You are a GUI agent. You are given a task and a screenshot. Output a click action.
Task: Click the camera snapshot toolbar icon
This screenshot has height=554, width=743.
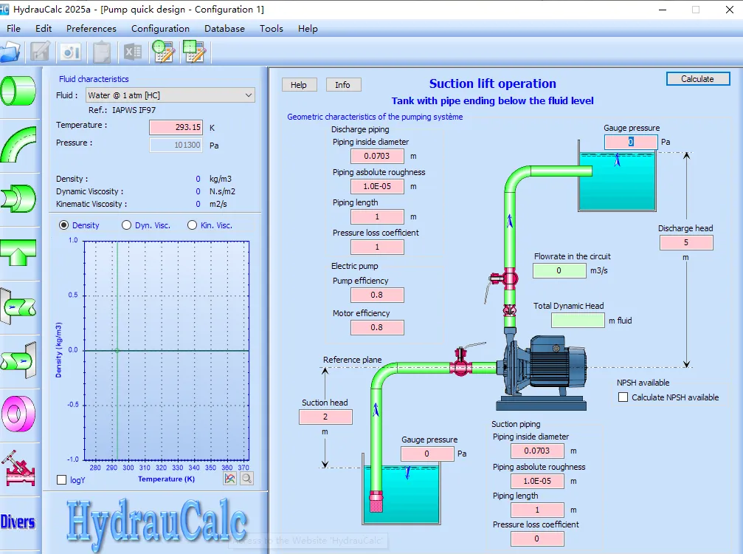71,52
